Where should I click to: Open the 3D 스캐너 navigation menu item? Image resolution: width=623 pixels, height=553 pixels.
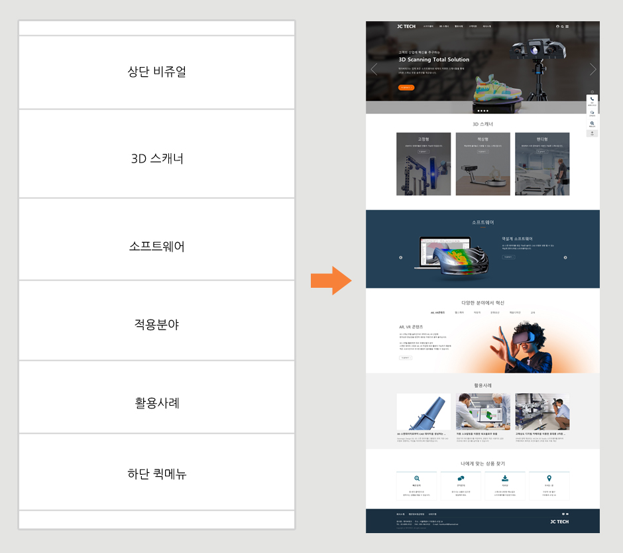(443, 27)
